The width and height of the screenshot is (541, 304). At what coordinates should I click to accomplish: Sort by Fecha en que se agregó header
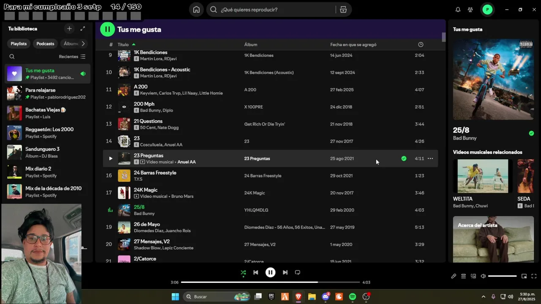pyautogui.click(x=353, y=44)
